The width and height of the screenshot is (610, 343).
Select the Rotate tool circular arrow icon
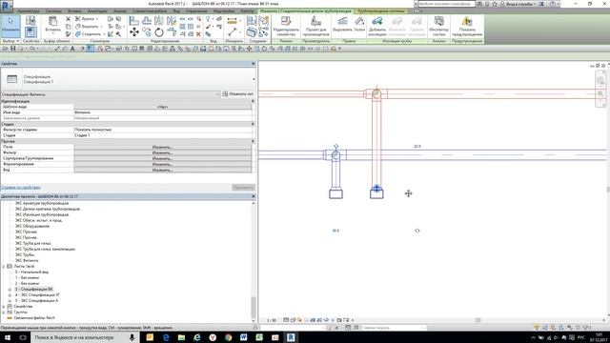(x=159, y=31)
